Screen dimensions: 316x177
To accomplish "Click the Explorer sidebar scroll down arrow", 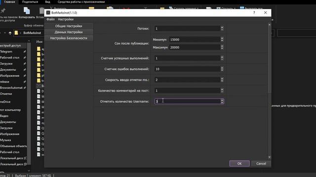I will pos(29,171).
